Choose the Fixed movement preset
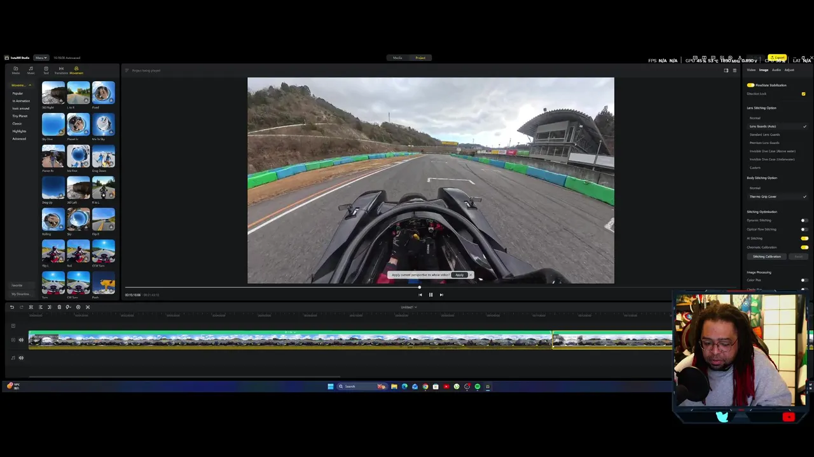This screenshot has height=457, width=814. [103, 93]
